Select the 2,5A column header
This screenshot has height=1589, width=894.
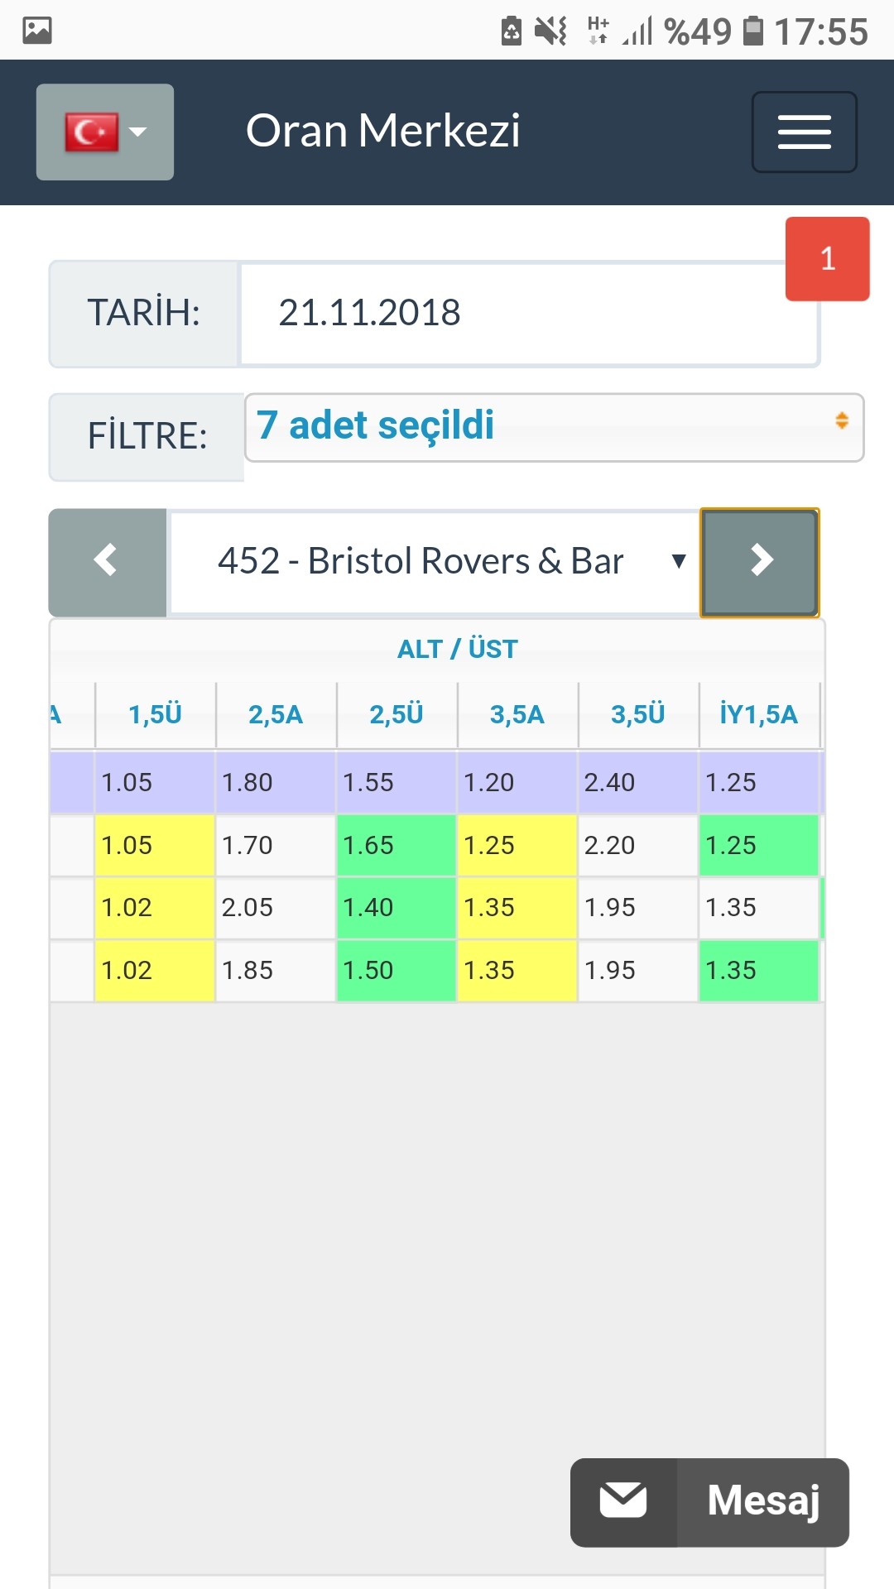coord(276,714)
